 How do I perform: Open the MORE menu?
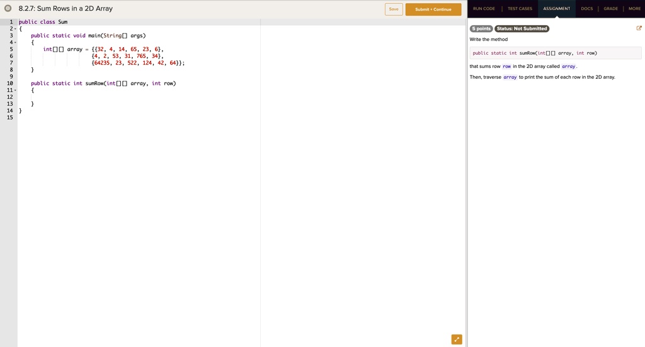coord(634,9)
